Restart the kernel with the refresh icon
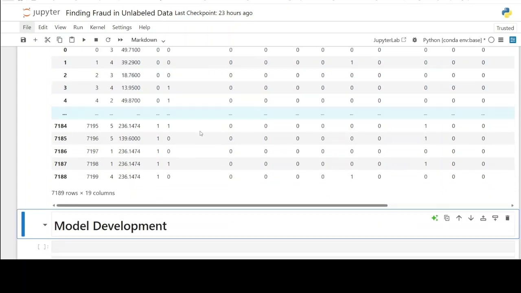The height and width of the screenshot is (293, 521). pyautogui.click(x=108, y=40)
